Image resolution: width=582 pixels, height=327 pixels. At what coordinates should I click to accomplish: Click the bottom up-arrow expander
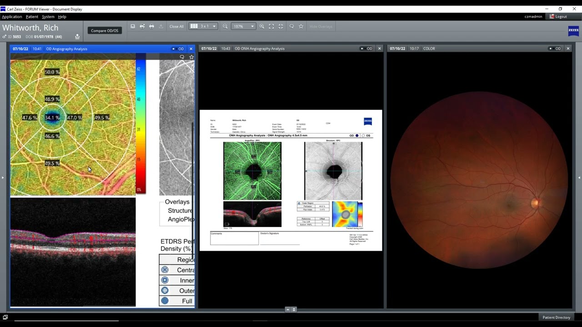(287, 310)
